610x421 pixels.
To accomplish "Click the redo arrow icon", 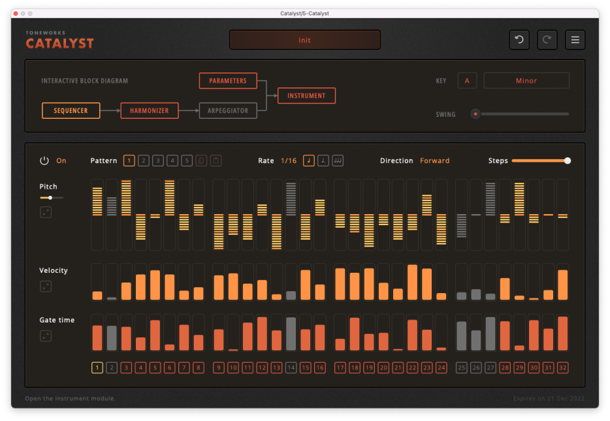I will click(547, 40).
